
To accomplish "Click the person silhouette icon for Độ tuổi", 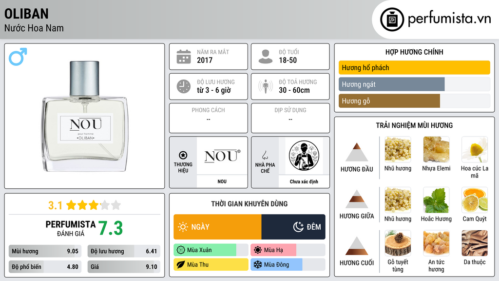I will (266, 57).
